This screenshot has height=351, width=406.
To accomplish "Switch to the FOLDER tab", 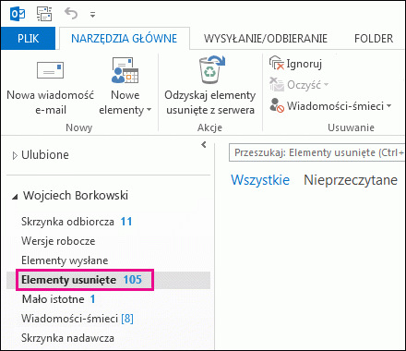I will point(374,39).
